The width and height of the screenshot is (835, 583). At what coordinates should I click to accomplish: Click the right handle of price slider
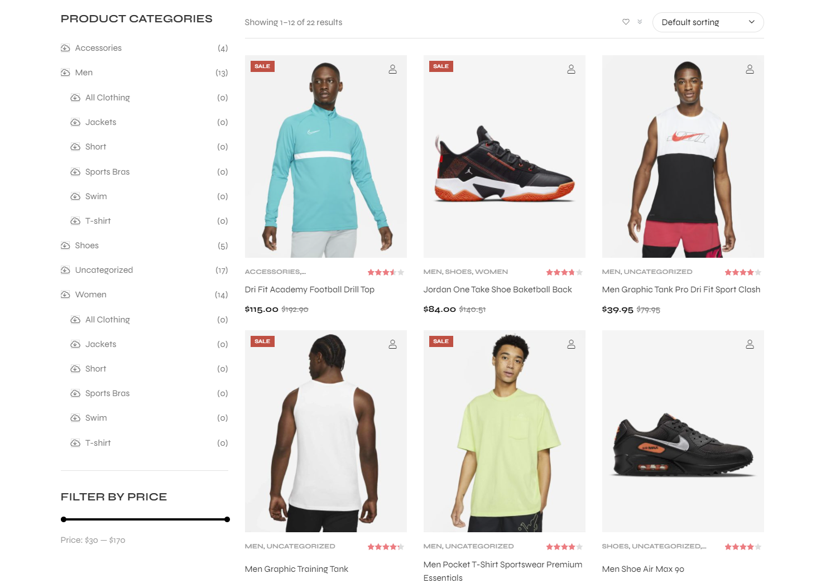(x=227, y=519)
